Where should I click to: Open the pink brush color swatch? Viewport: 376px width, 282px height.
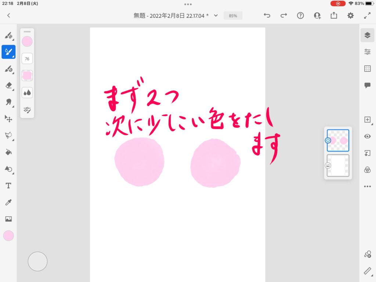27,41
